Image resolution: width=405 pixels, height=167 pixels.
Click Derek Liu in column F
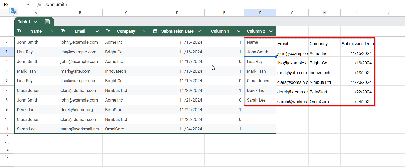260,90
